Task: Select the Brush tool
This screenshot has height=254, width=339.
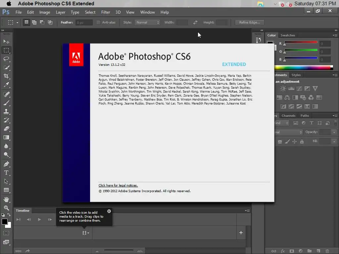Action: pos(6,103)
